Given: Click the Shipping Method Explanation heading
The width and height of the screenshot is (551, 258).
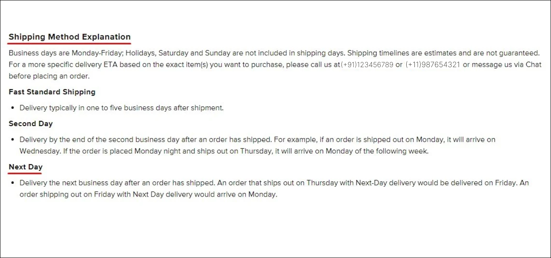Looking at the screenshot, I should pos(70,37).
